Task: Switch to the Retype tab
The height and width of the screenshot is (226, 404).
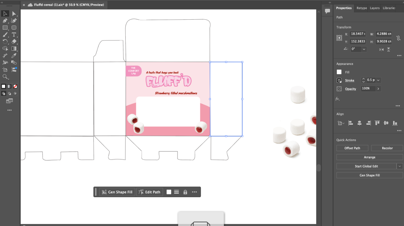Action: (362, 8)
